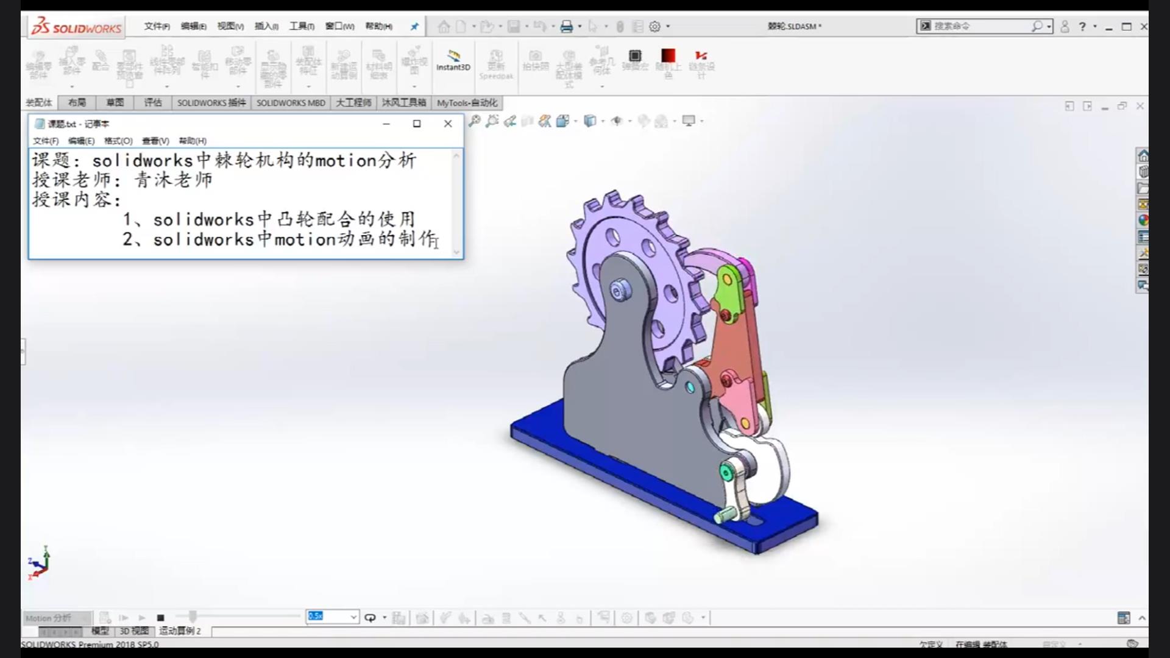Click the View Orientation cube icon
The height and width of the screenshot is (658, 1170).
click(562, 121)
